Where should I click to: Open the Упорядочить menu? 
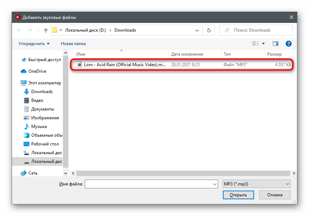[x=34, y=44]
